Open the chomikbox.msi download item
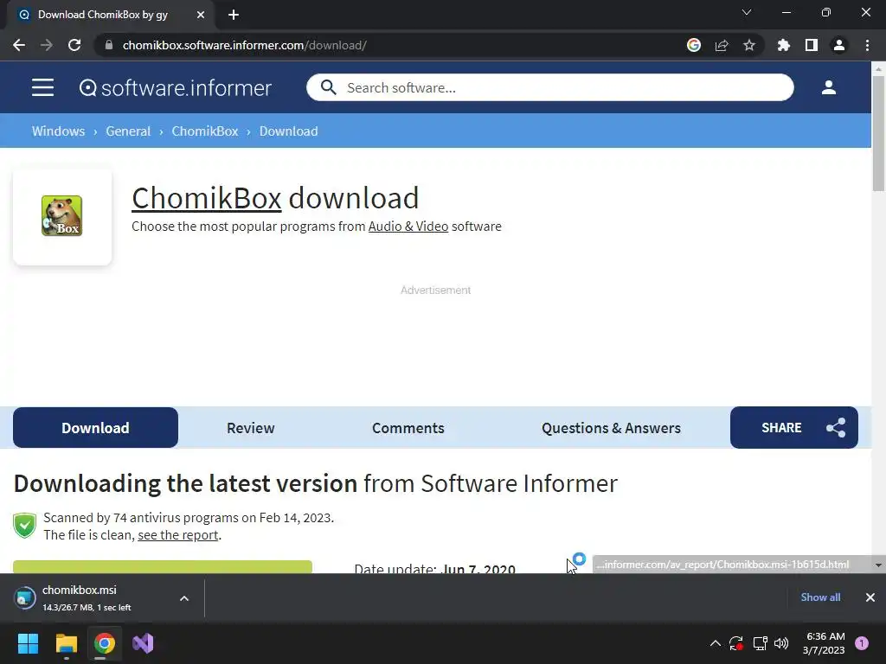 [x=87, y=598]
